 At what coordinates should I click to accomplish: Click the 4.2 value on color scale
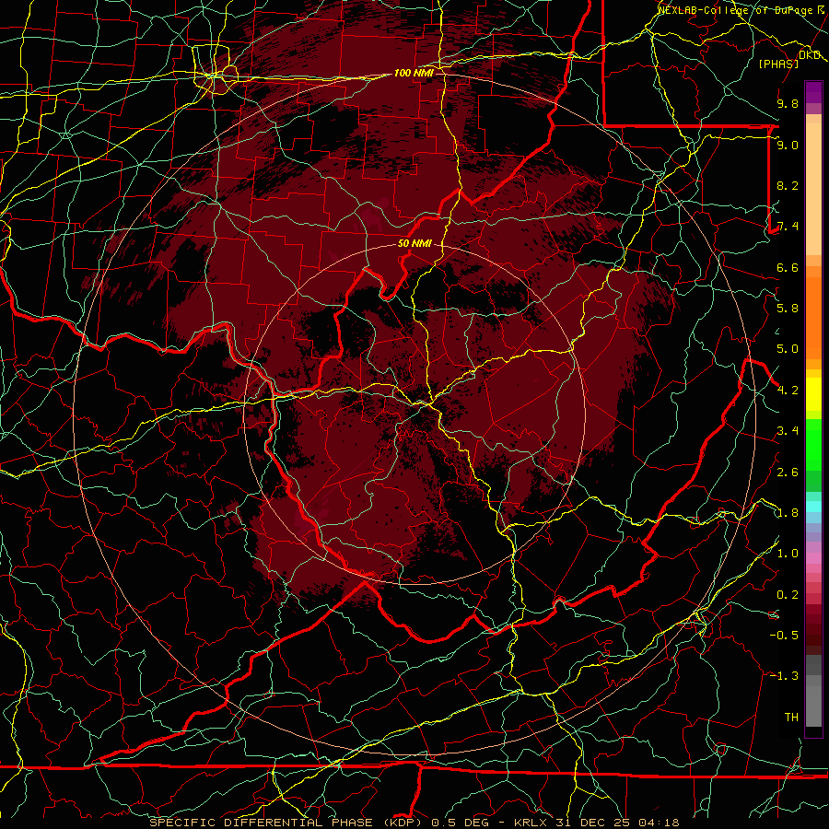point(788,391)
